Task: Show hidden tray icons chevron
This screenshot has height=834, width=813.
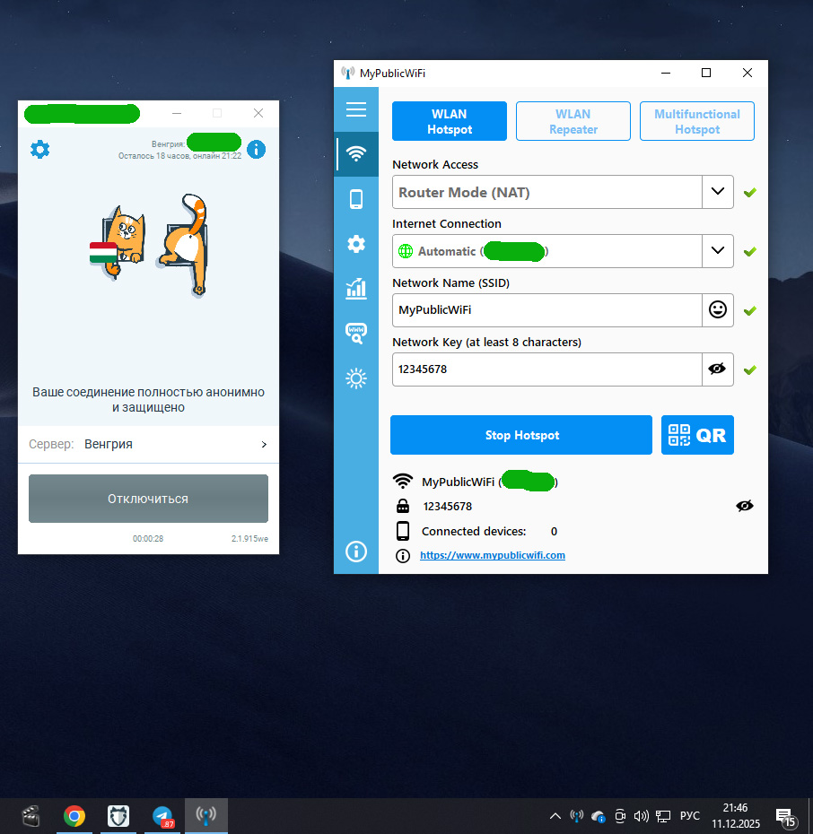Action: tap(555, 816)
